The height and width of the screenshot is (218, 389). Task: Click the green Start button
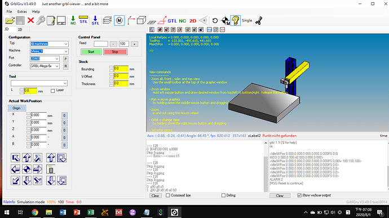pos(91,52)
